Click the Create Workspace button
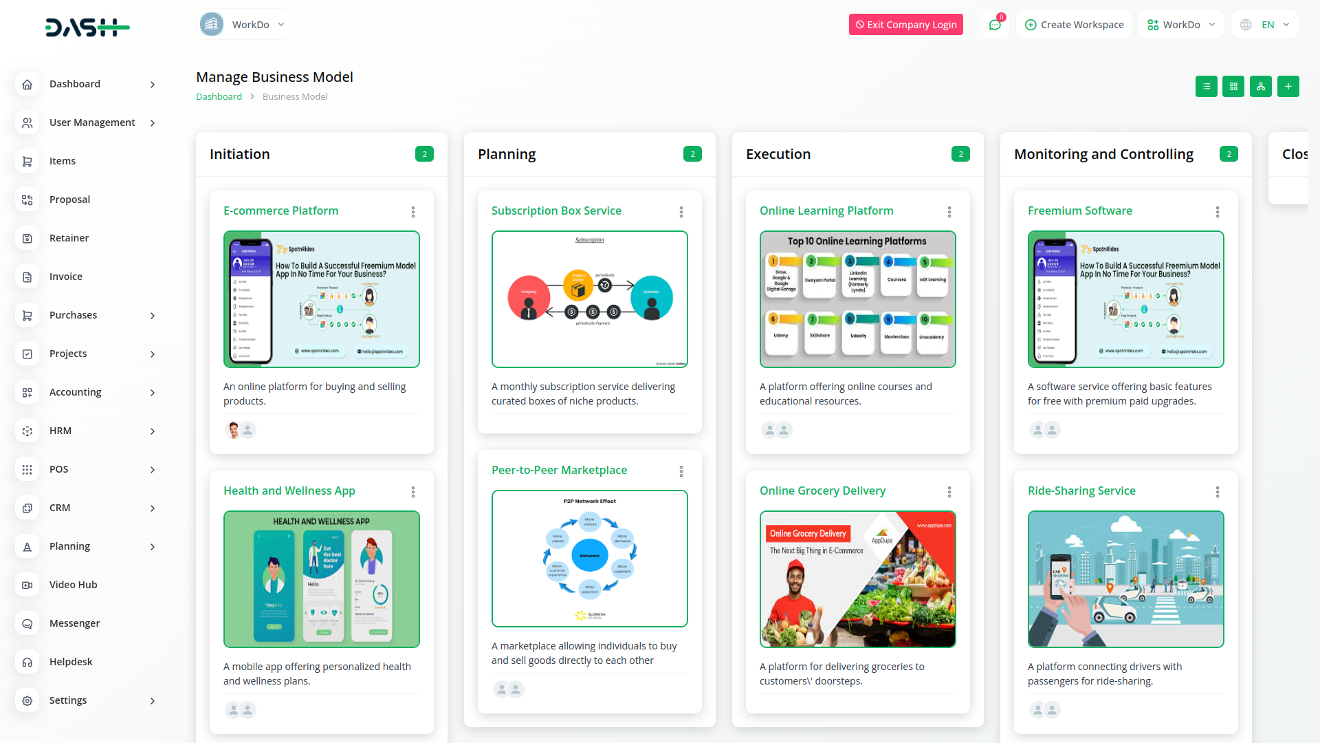The width and height of the screenshot is (1320, 743). tap(1074, 25)
